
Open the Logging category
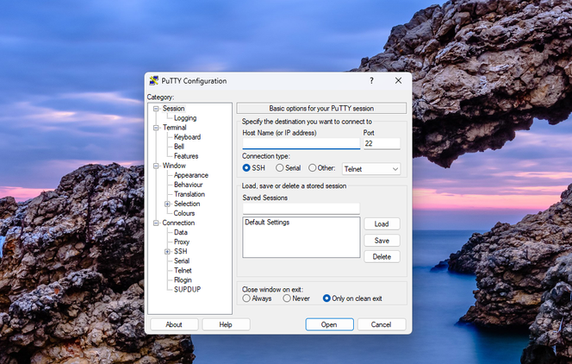[185, 118]
